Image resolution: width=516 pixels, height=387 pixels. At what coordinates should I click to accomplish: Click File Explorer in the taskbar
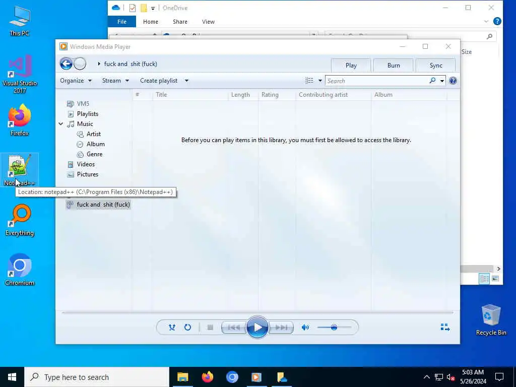pos(182,377)
